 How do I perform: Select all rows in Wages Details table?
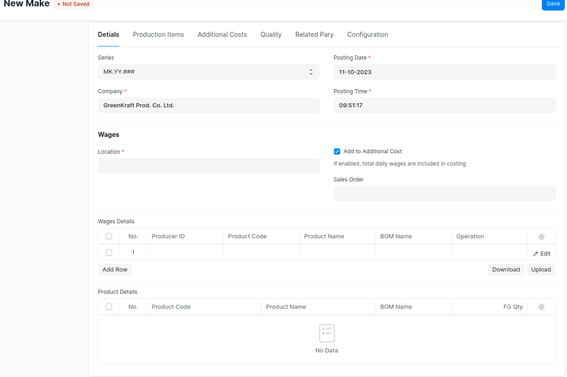coord(109,236)
